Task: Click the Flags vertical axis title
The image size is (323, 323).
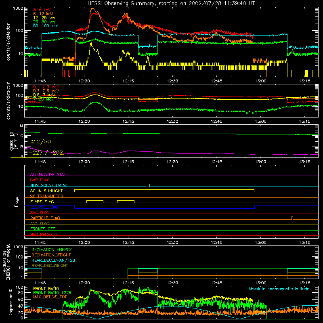Action: (17, 201)
